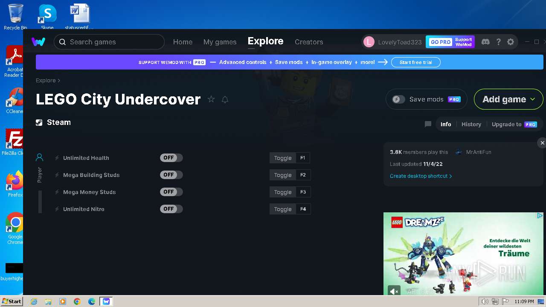Open the Discord icon link
Viewport: 546px width, 307px height.
pyautogui.click(x=485, y=42)
